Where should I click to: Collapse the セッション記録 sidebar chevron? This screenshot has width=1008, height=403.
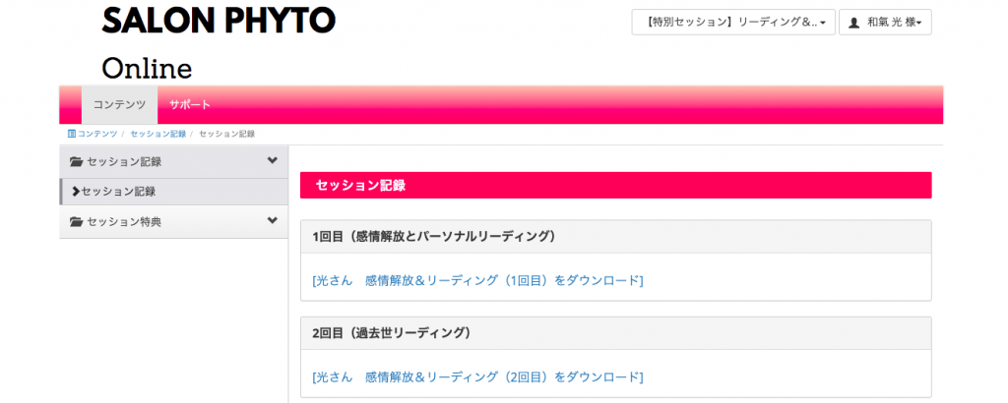pyautogui.click(x=273, y=160)
